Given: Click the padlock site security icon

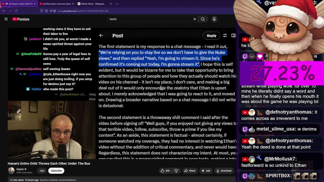Looking at the screenshot, I should [x=46, y=11].
